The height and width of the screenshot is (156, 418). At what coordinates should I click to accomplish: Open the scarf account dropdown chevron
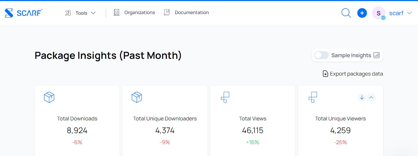pos(409,13)
